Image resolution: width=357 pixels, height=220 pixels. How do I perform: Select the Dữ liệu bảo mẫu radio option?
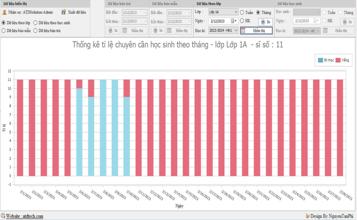coord(3,31)
